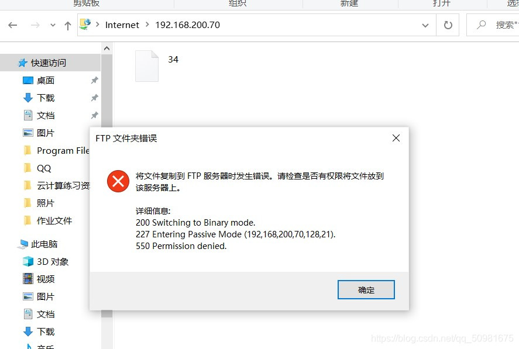
Task: Click the Internet breadcrumb in address bar
Action: pyautogui.click(x=122, y=25)
